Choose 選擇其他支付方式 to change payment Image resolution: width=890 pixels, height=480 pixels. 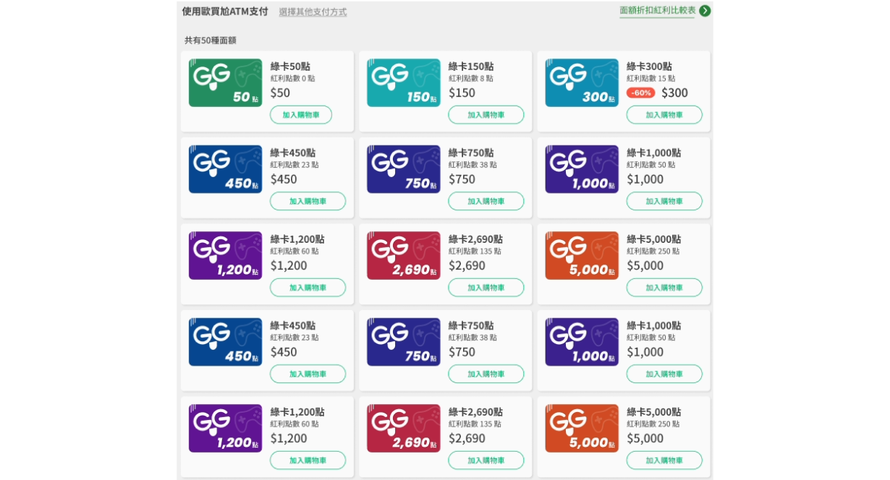point(313,12)
